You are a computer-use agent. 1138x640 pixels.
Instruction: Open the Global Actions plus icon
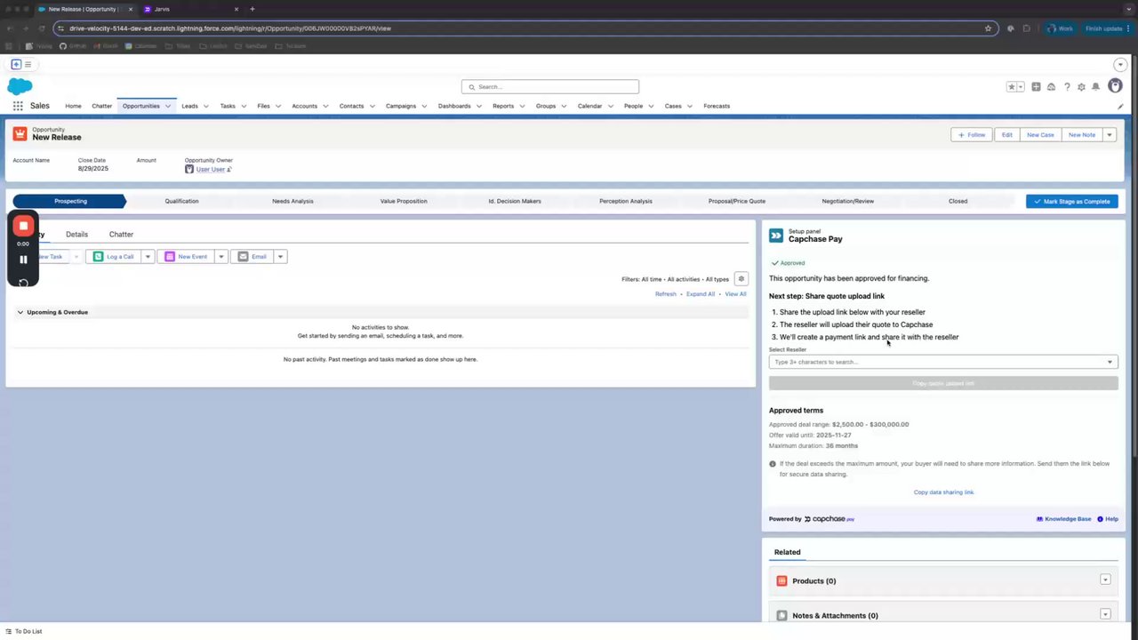pos(1036,87)
